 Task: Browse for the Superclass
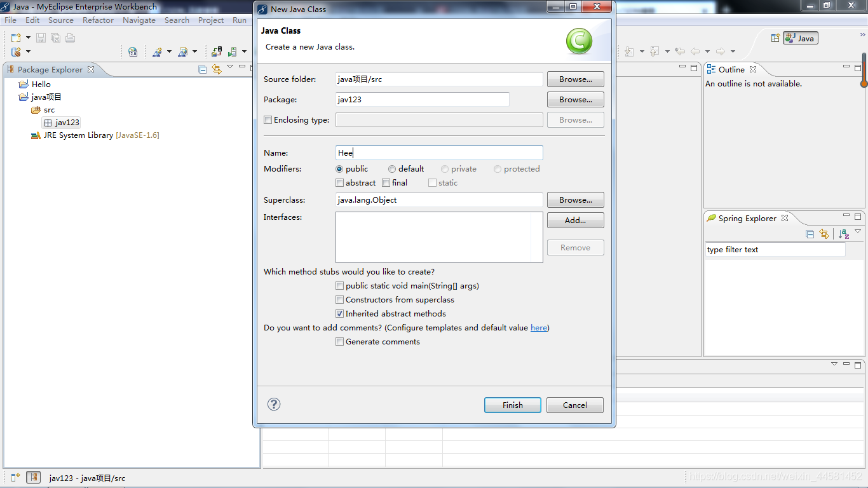575,200
